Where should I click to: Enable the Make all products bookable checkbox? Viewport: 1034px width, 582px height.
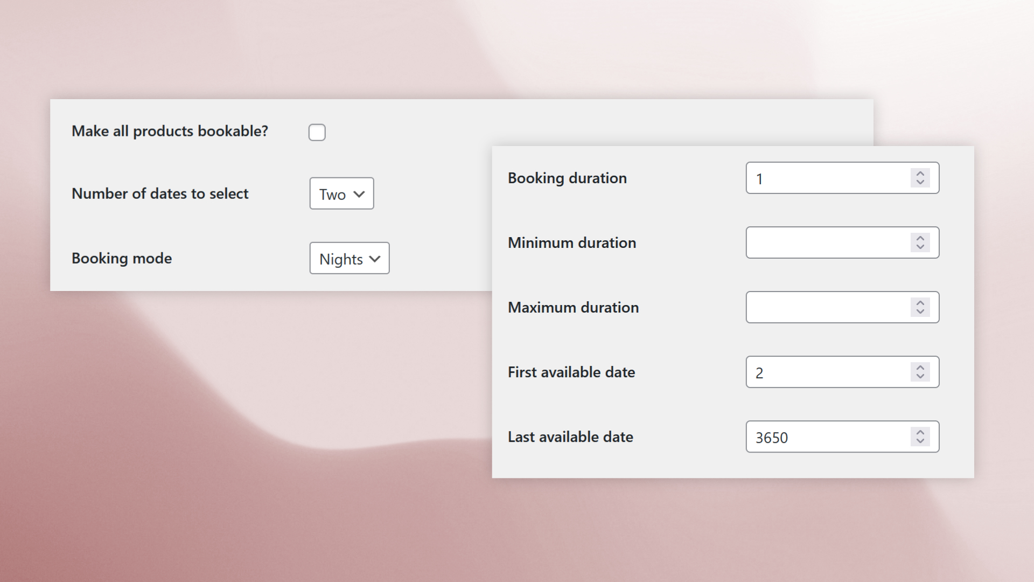[317, 132]
